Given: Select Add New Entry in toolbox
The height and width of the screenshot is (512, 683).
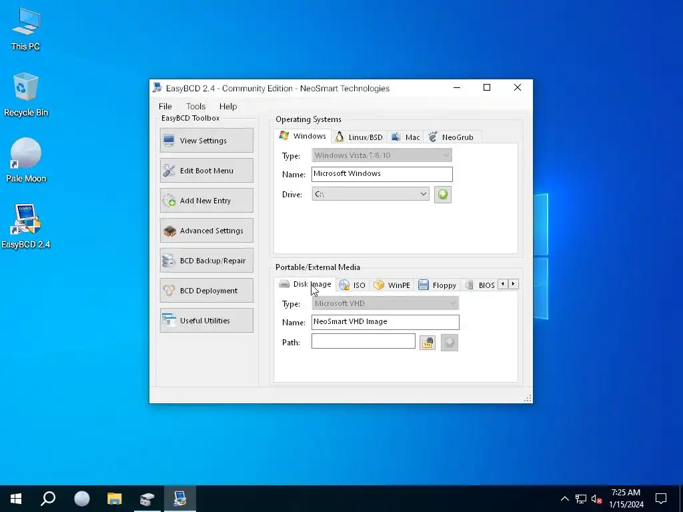Looking at the screenshot, I should pyautogui.click(x=207, y=200).
